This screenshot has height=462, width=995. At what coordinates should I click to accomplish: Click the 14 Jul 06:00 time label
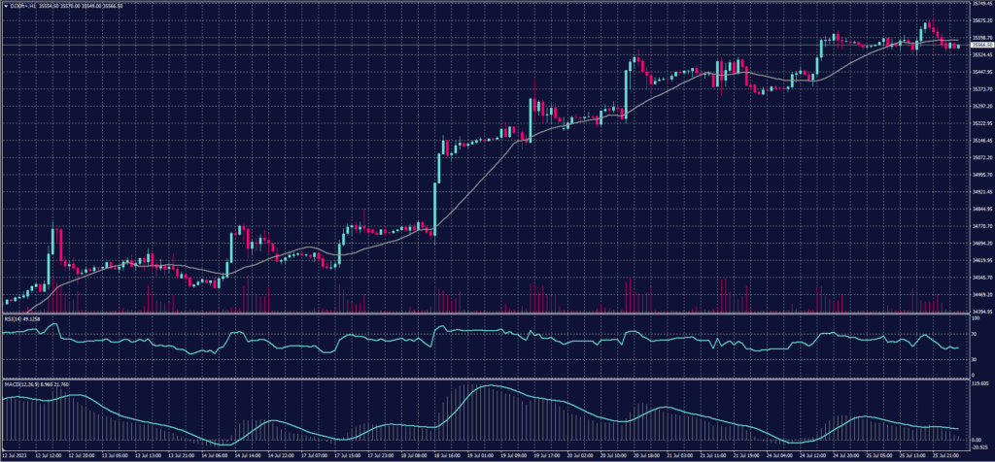point(215,454)
